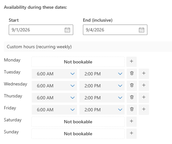Screen dimensions: 172x144
Task: Delete Tuesday hours with trash icon
Action: (132, 74)
